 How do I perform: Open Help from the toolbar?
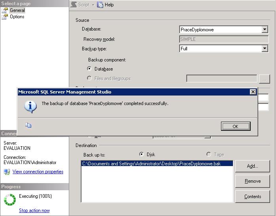(105, 5)
